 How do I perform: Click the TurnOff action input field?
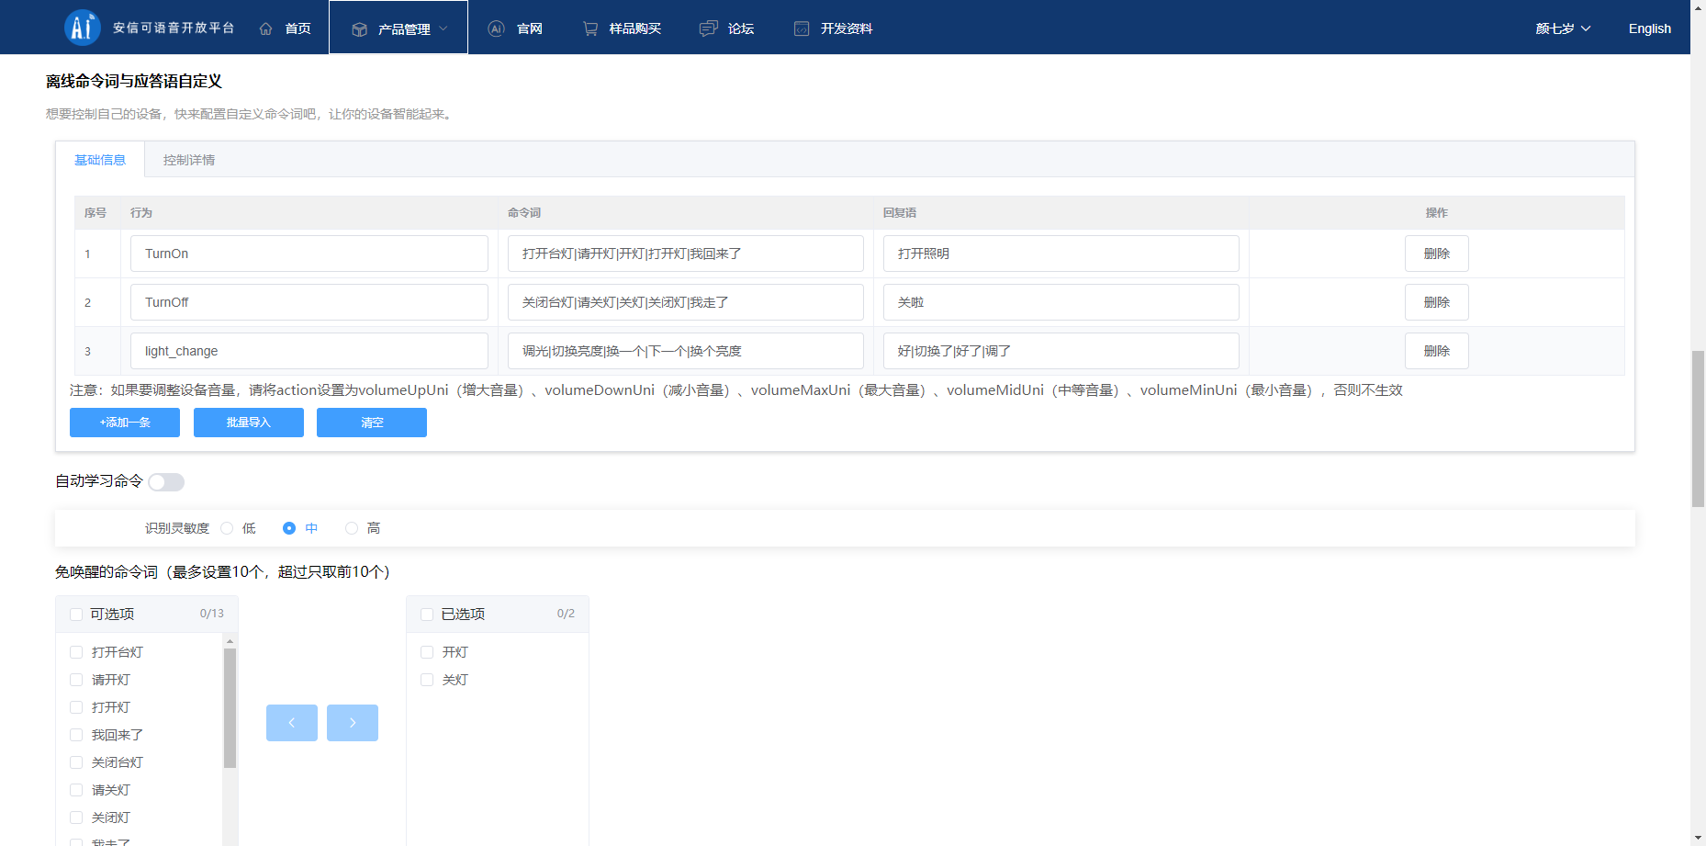(x=309, y=302)
